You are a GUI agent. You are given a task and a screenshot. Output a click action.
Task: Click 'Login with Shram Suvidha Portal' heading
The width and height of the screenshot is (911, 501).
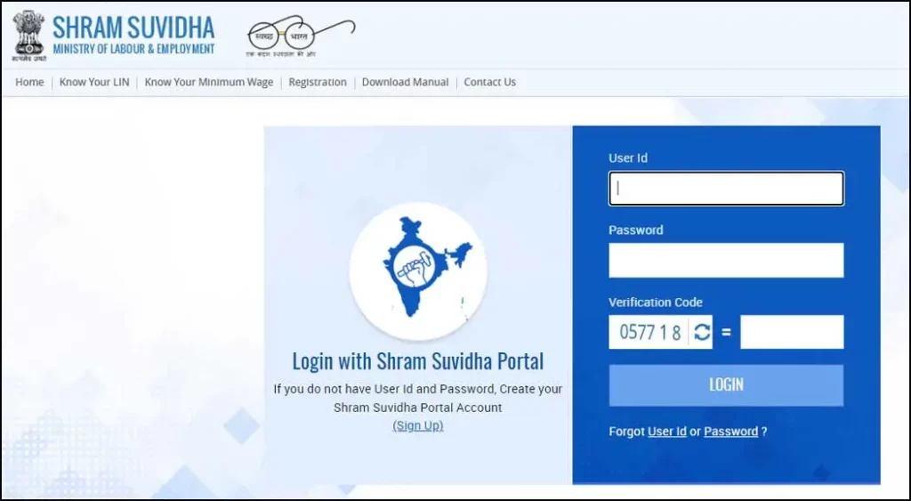coord(418,361)
